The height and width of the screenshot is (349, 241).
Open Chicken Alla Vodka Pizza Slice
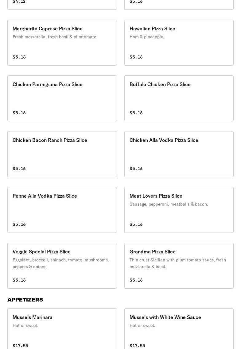179,154
